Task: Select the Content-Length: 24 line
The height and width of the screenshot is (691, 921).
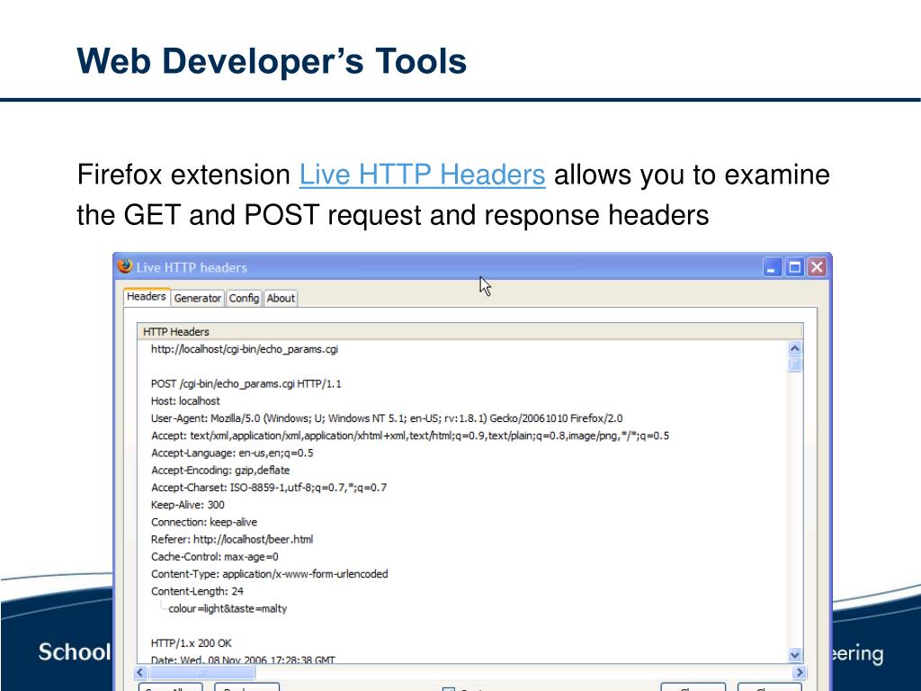Action: (197, 591)
